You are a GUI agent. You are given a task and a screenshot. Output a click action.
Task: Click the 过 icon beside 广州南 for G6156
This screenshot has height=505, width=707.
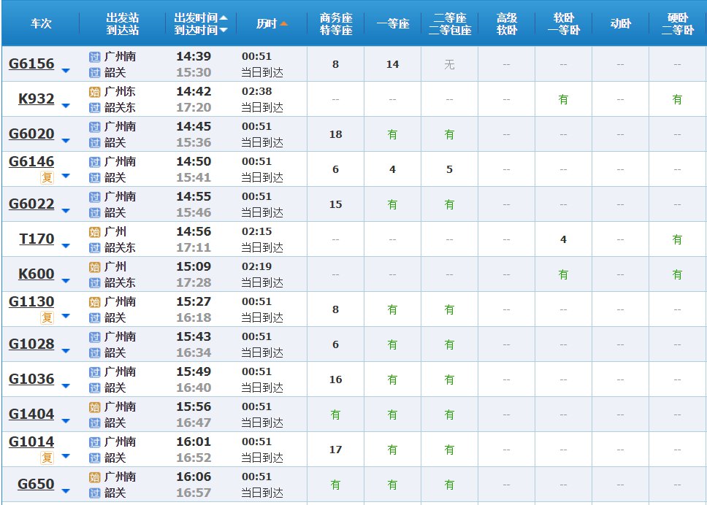[94, 56]
